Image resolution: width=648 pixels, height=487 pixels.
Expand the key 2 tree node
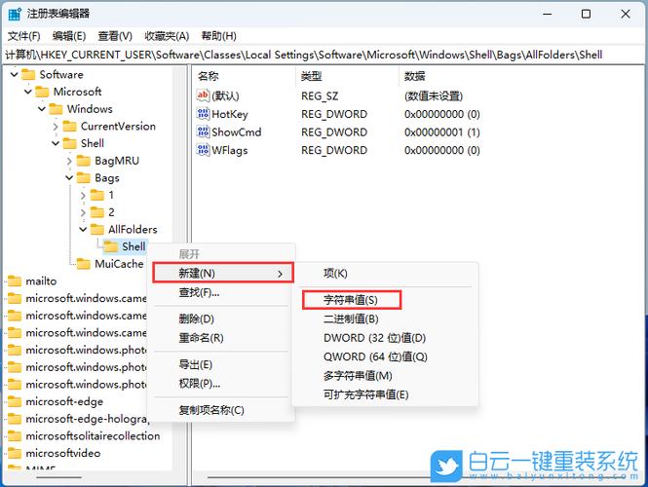83,212
